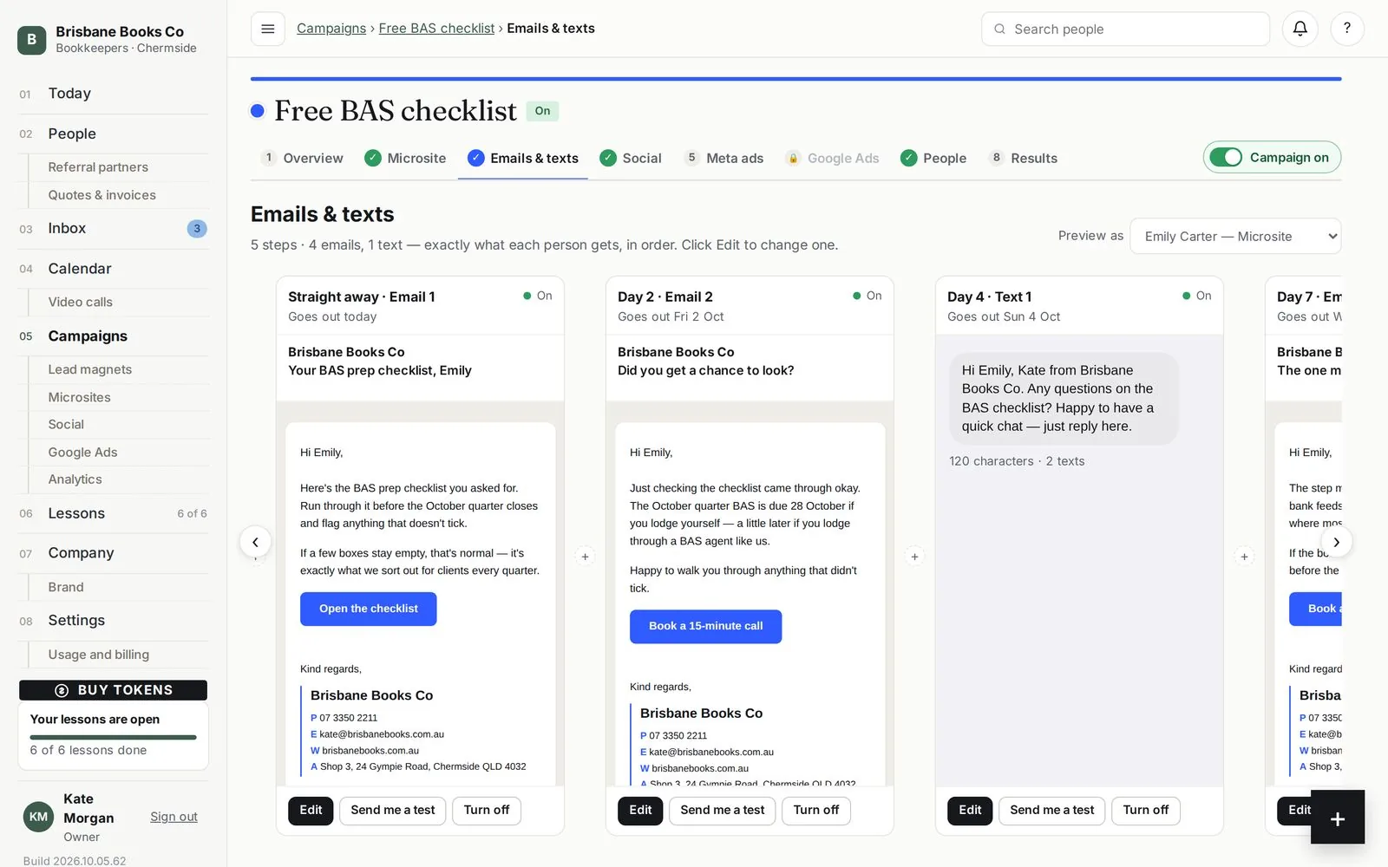Click the On status of Text 1

(x=1197, y=296)
